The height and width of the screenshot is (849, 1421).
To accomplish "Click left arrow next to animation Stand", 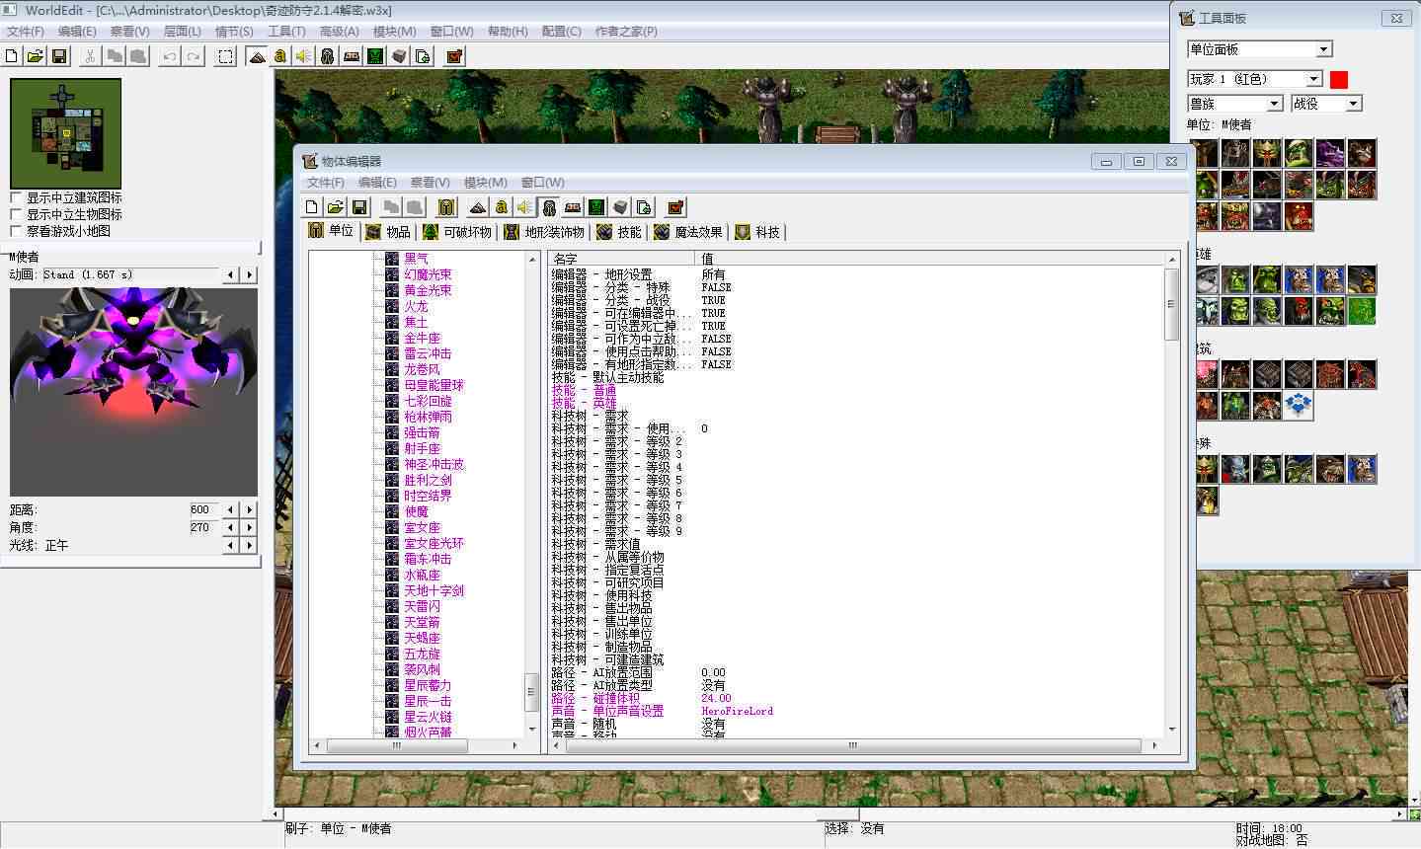I will point(231,275).
